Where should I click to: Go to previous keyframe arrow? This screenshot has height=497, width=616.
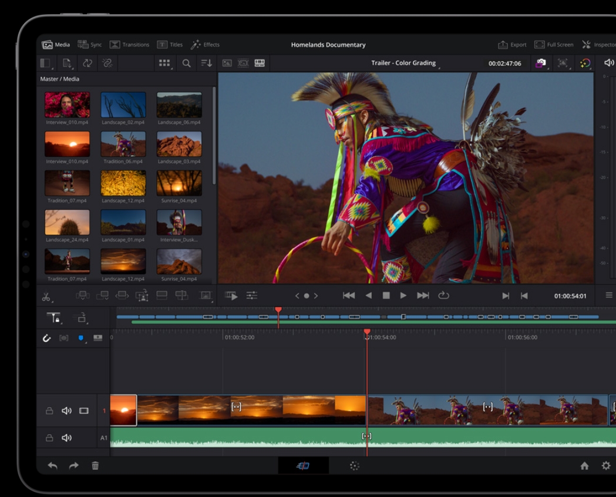tap(297, 296)
